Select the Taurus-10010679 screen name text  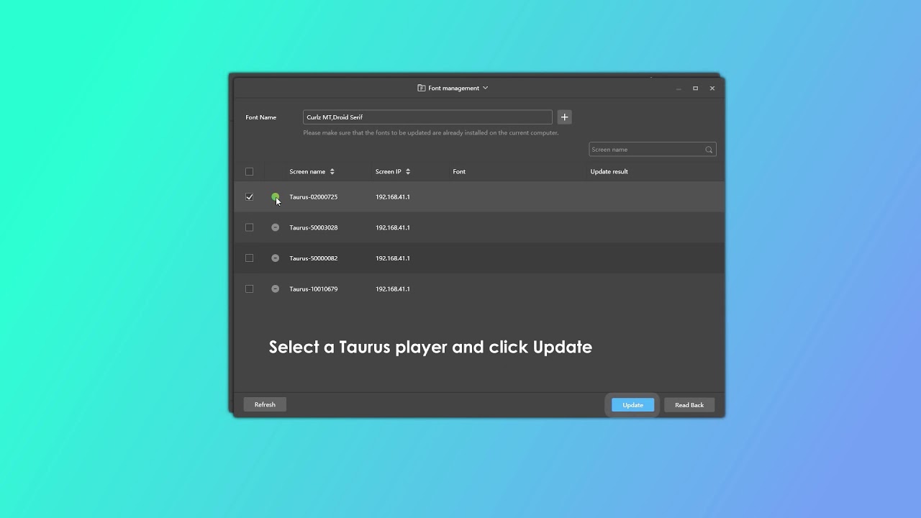pyautogui.click(x=314, y=289)
